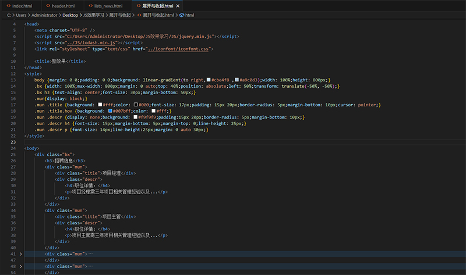Click the <body> opening tag

(x=32, y=148)
